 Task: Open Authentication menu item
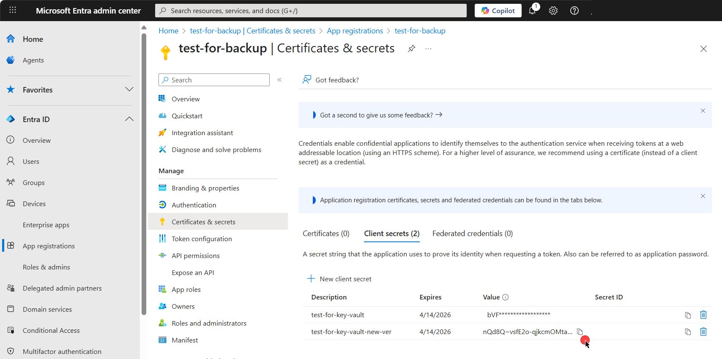pyautogui.click(x=194, y=205)
